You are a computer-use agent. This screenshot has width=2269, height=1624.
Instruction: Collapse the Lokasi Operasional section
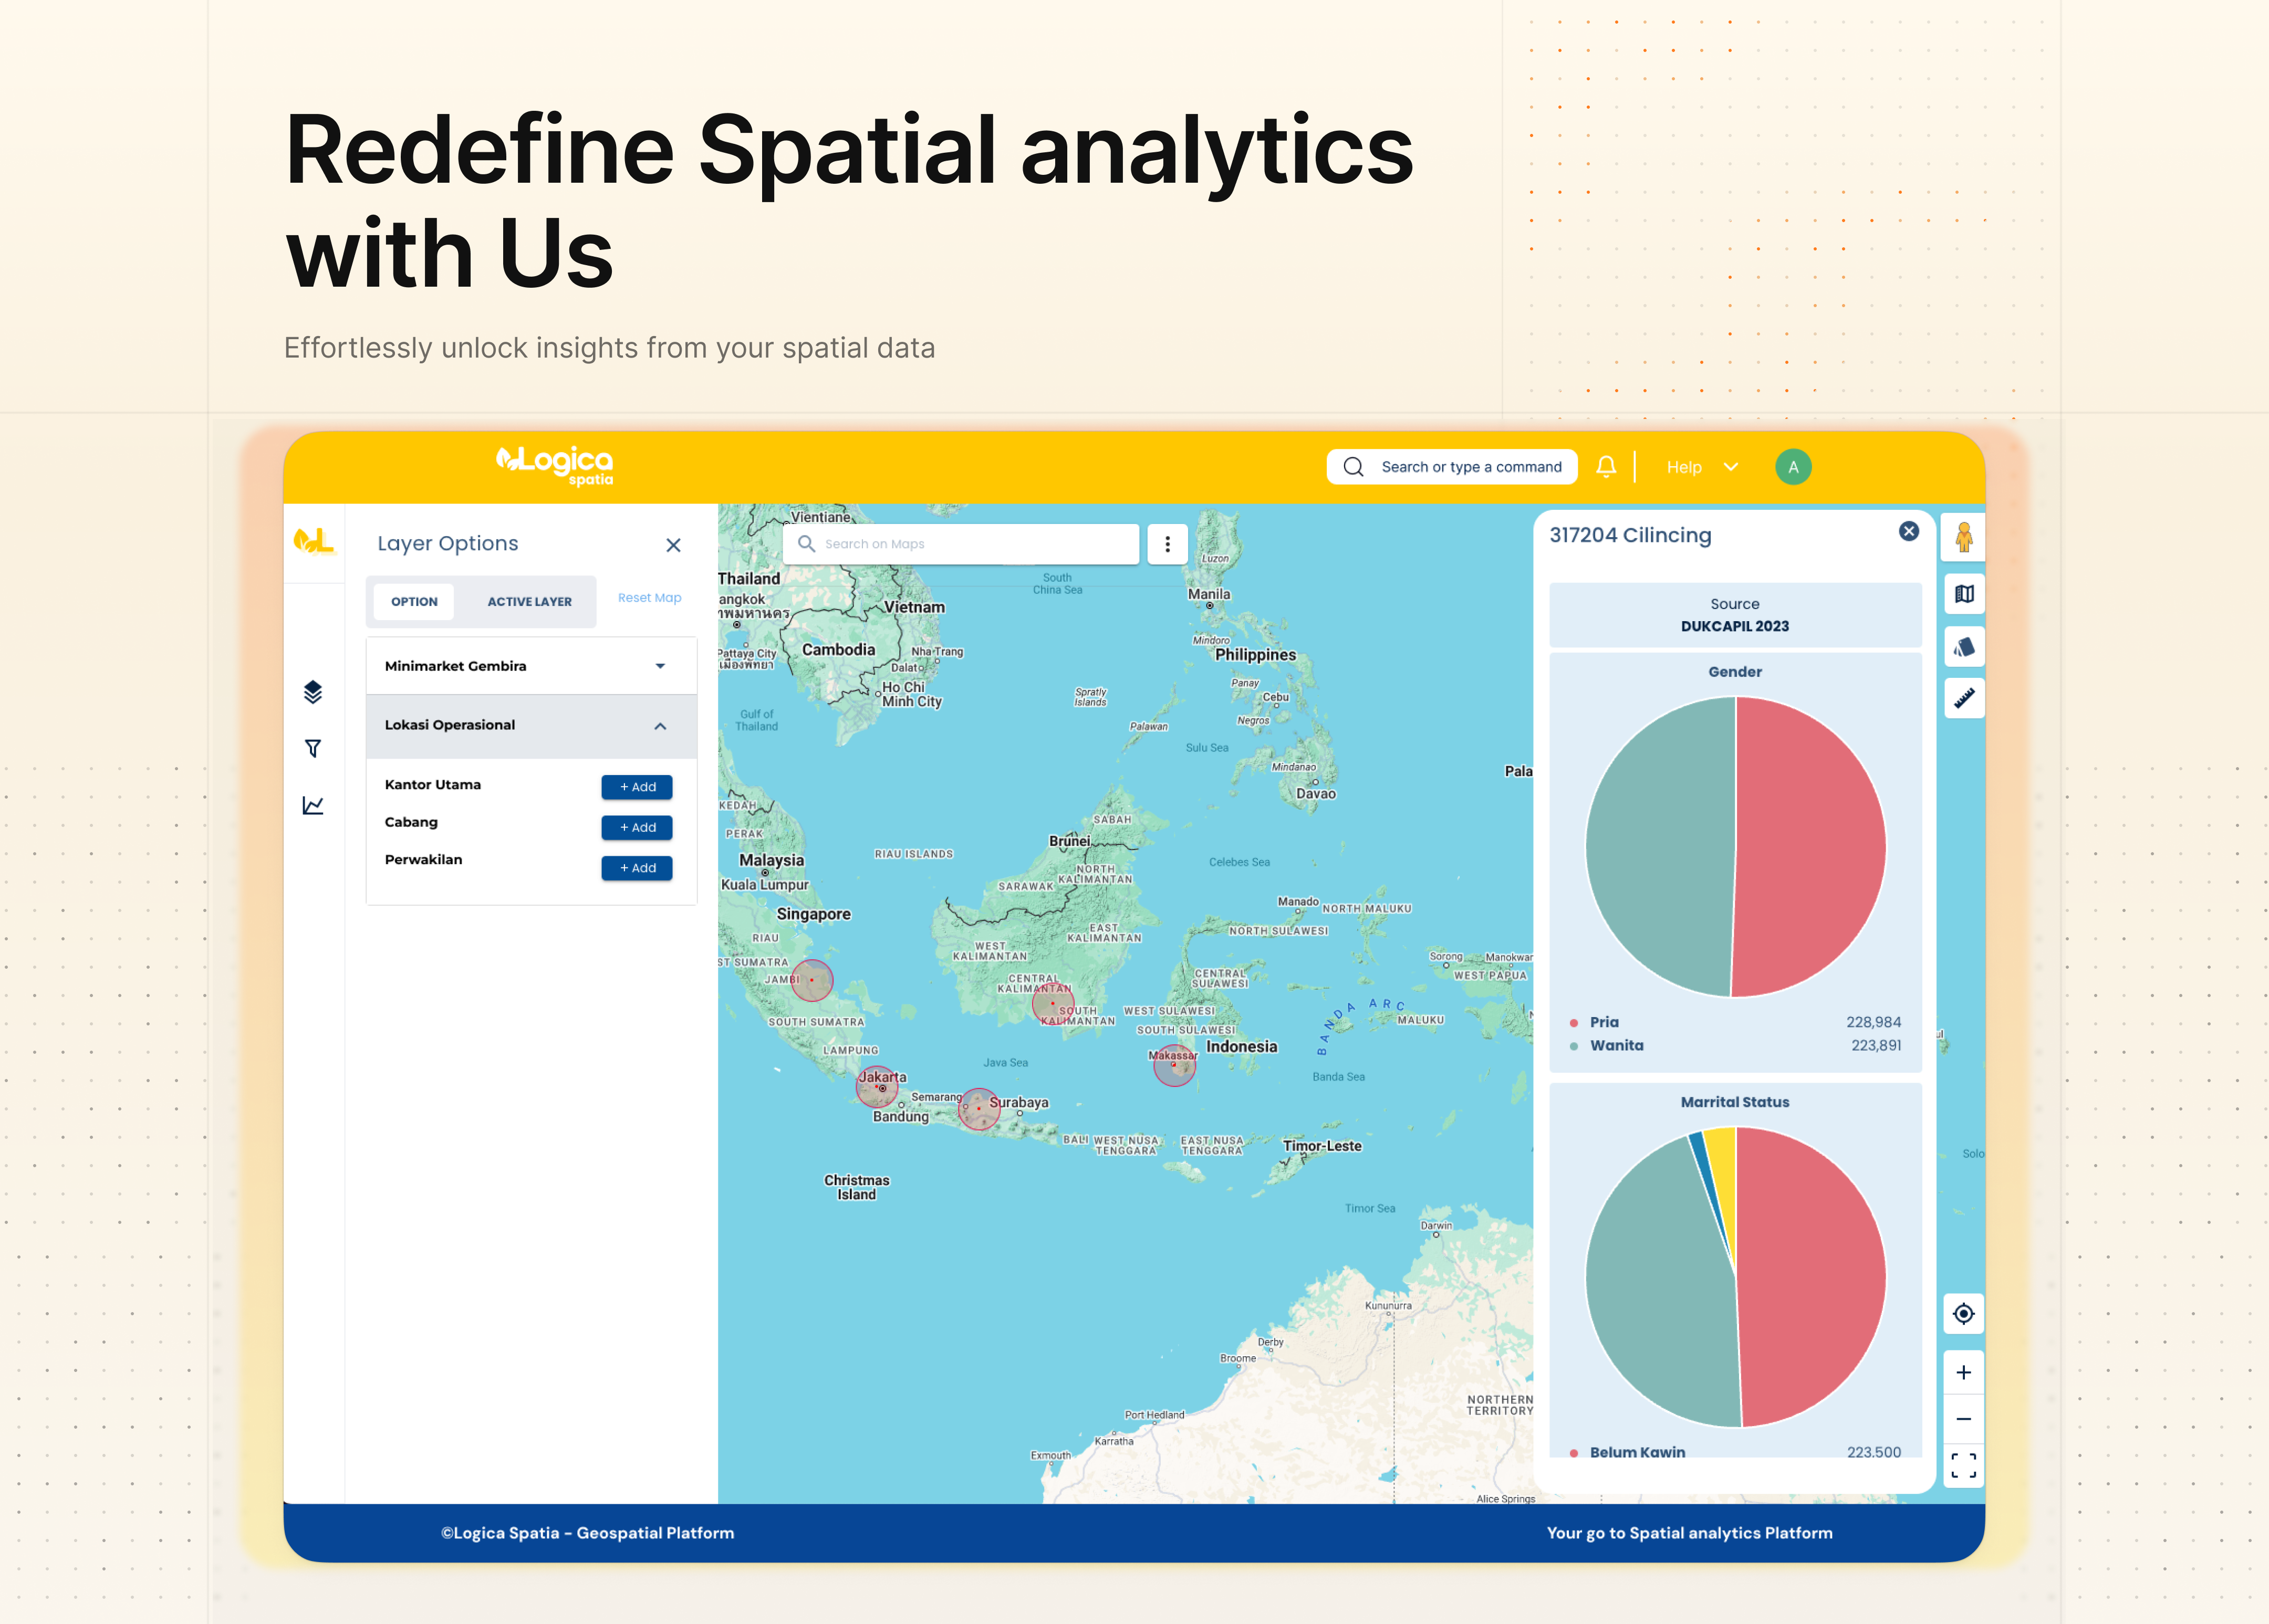click(x=659, y=726)
